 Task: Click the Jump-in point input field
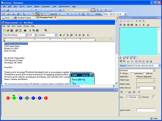[146, 110]
